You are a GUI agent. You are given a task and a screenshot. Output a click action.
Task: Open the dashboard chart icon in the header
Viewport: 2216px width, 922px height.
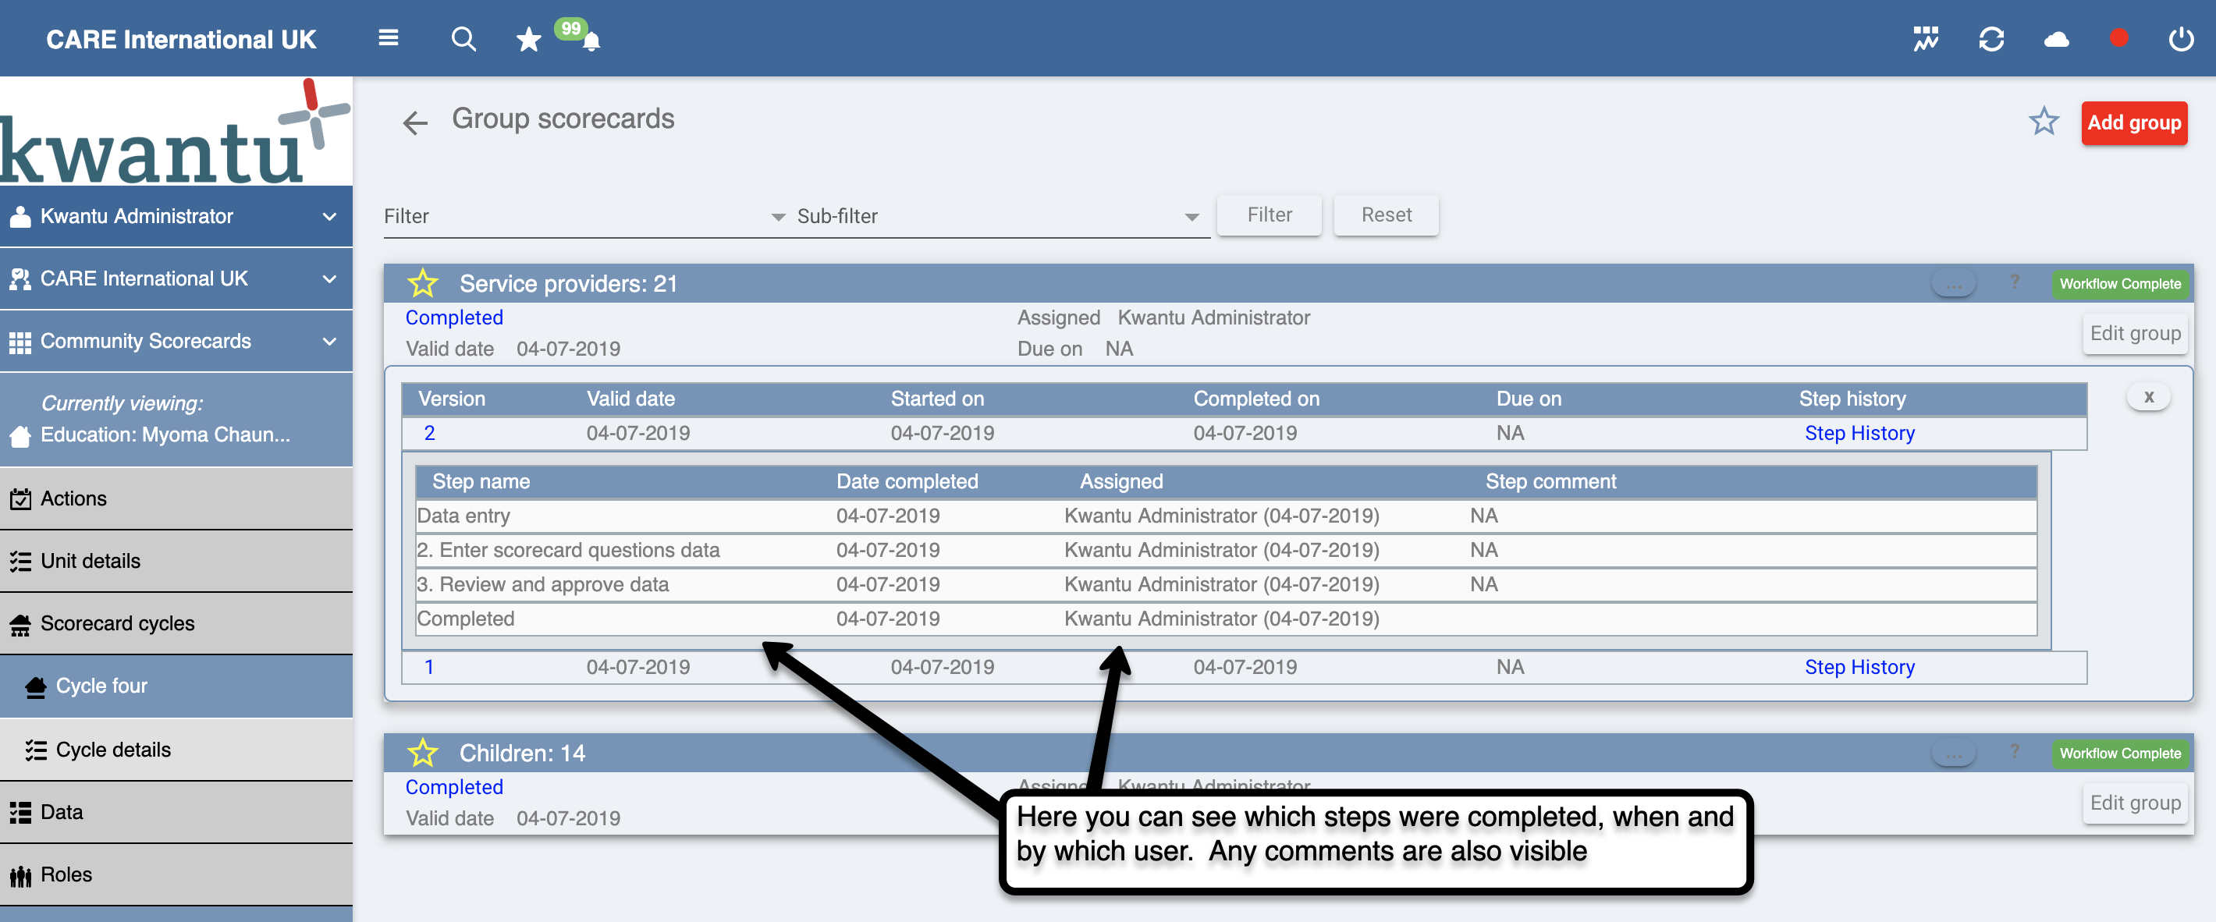click(1925, 39)
